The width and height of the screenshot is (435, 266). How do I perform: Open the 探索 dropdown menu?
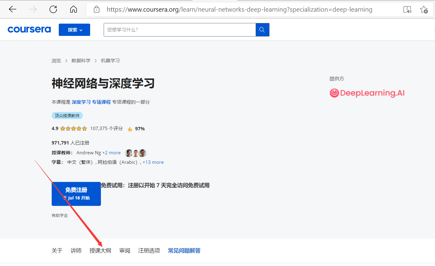click(74, 29)
